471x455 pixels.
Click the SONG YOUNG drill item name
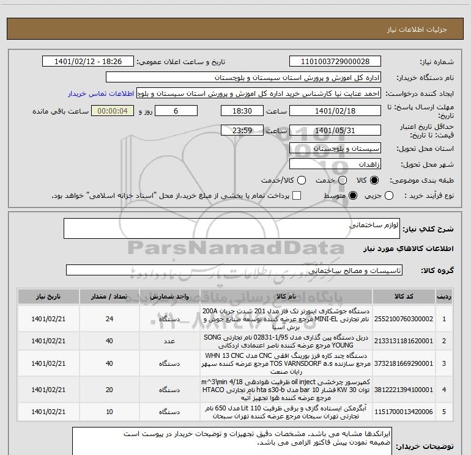[286, 341]
